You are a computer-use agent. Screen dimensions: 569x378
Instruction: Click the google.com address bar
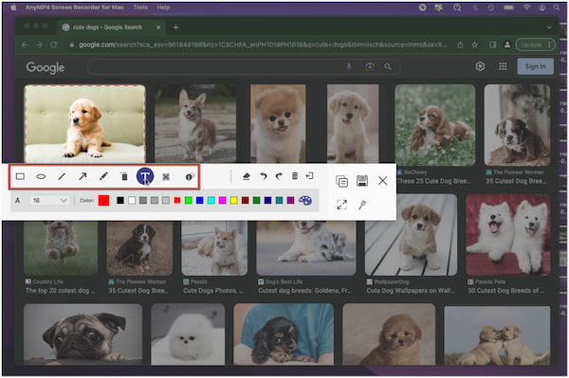tap(263, 45)
